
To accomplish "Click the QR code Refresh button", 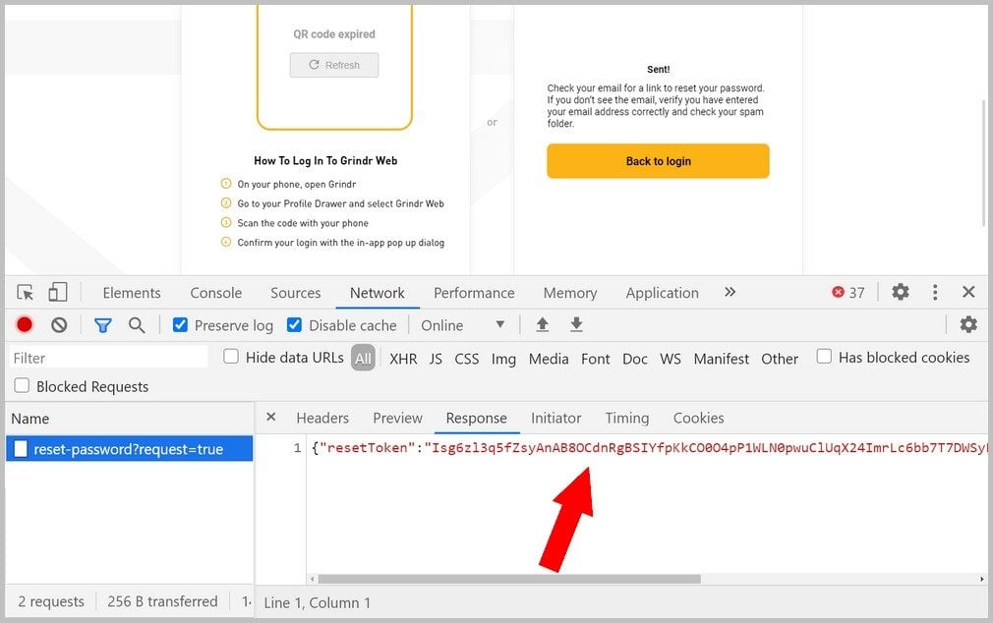I will tap(334, 65).
